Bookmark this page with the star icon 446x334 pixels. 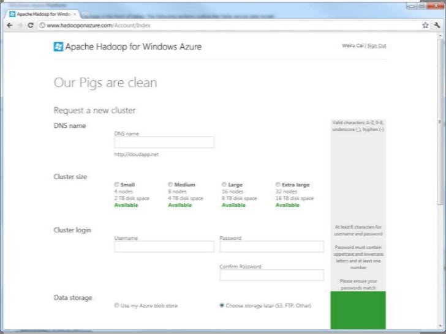point(425,25)
